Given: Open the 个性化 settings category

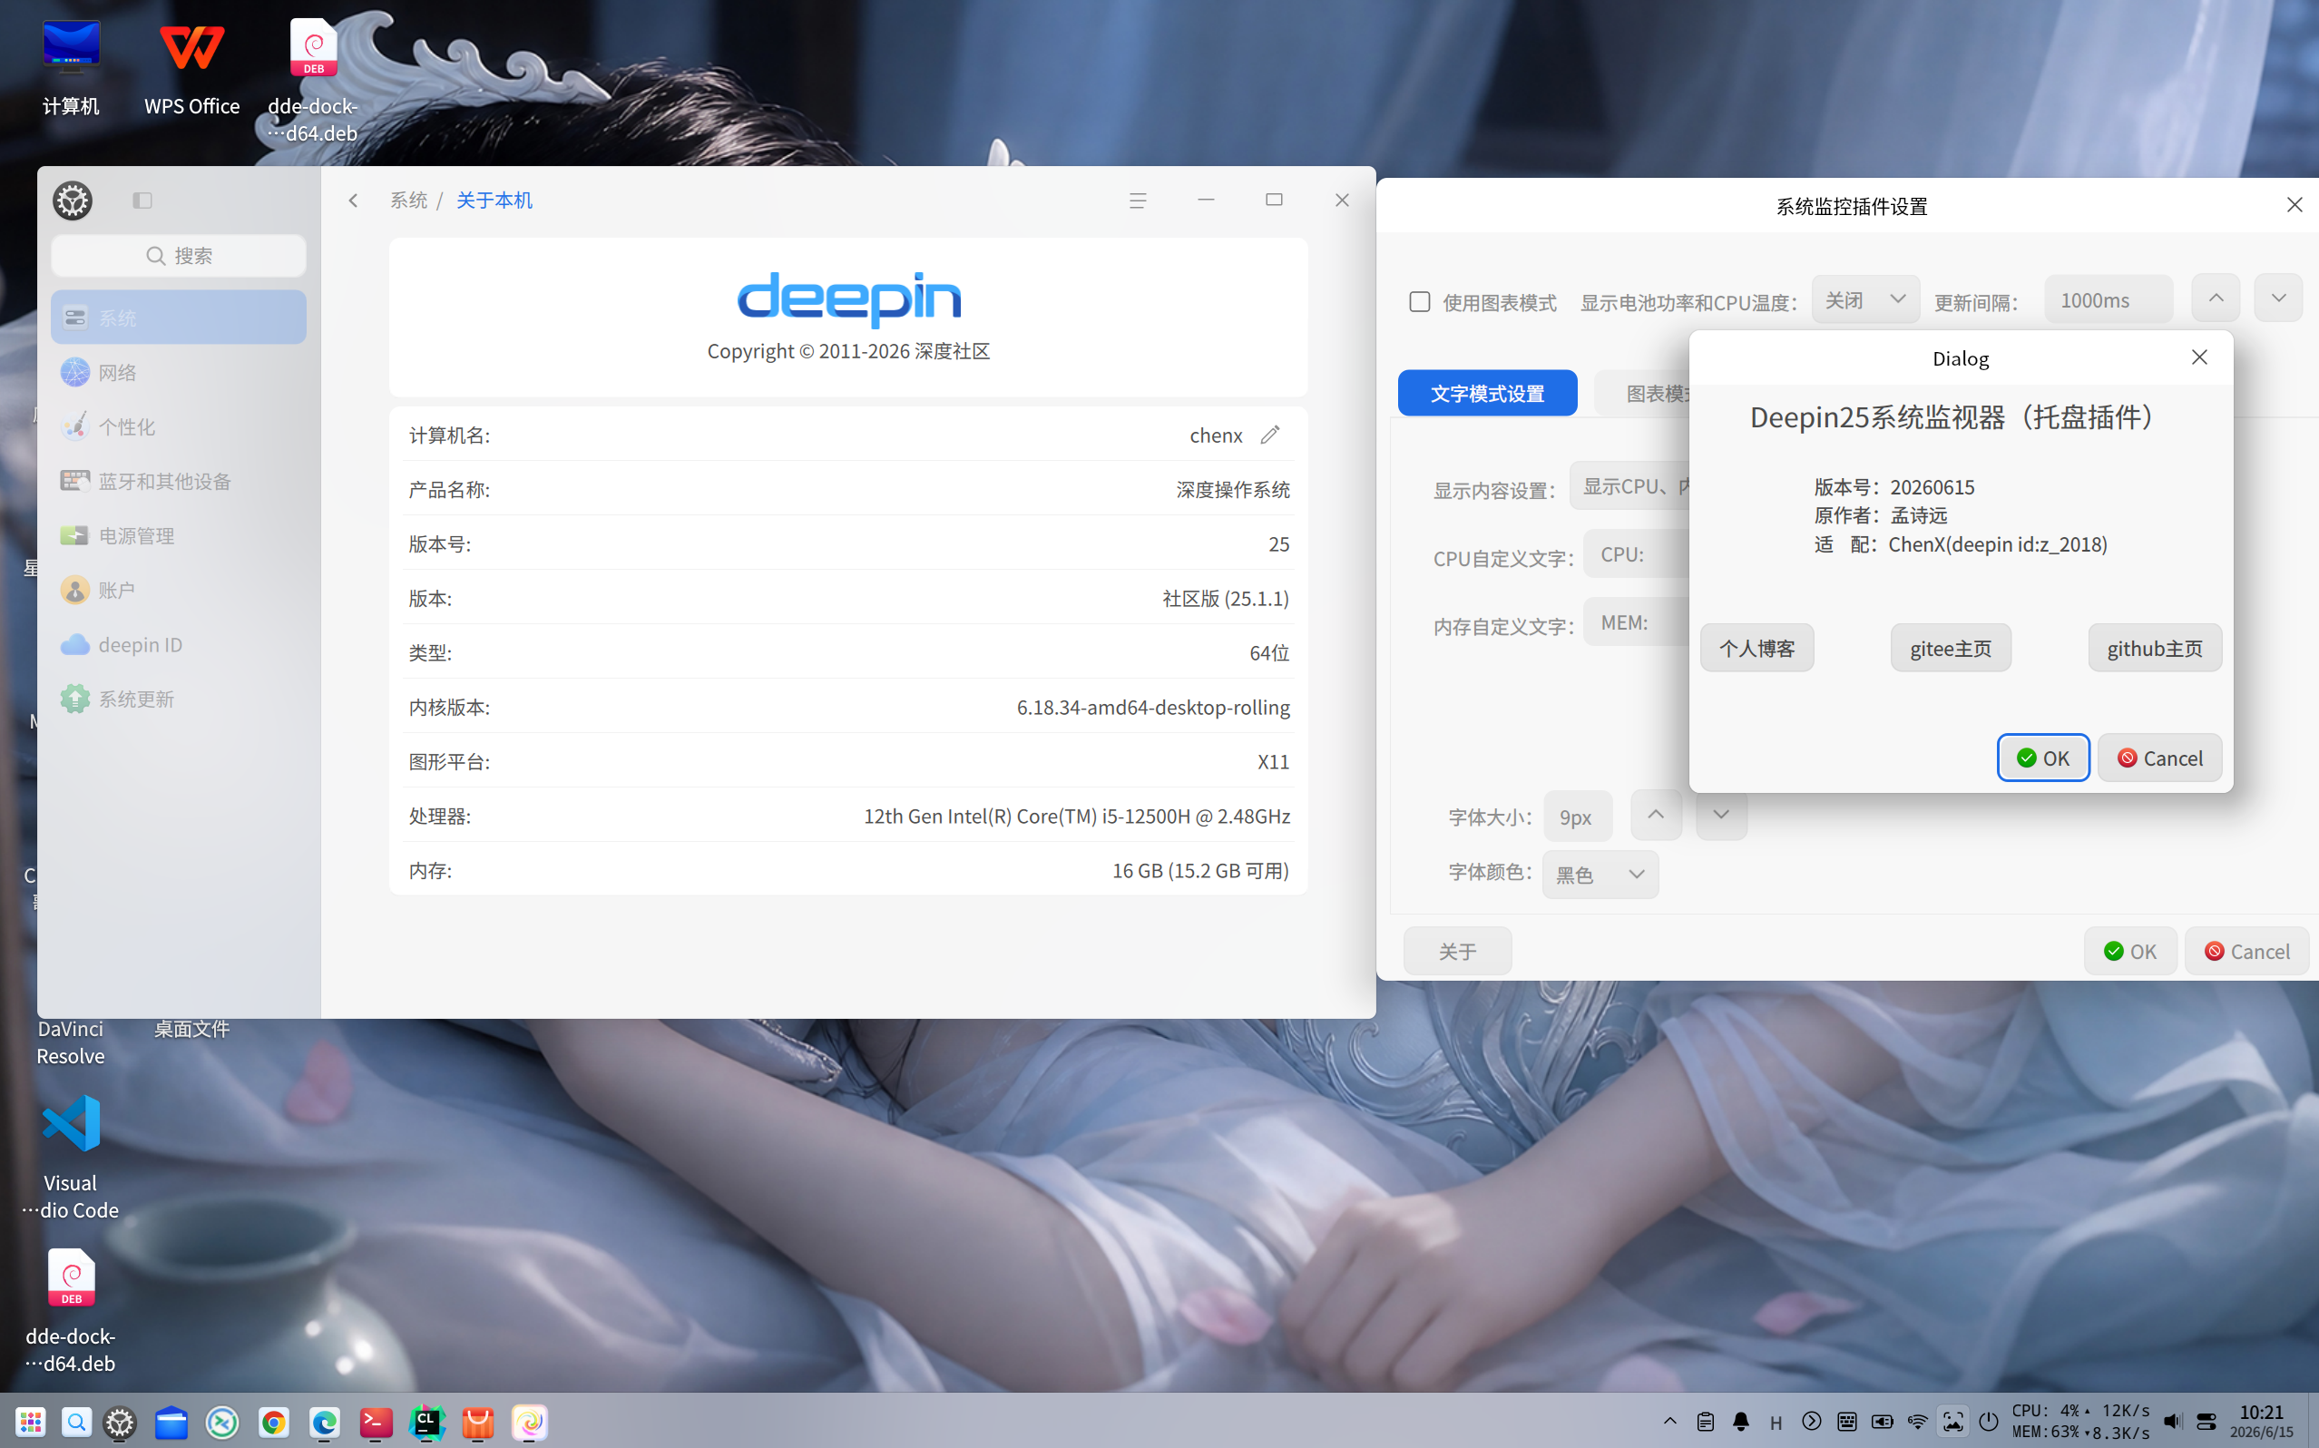Looking at the screenshot, I should tap(178, 426).
